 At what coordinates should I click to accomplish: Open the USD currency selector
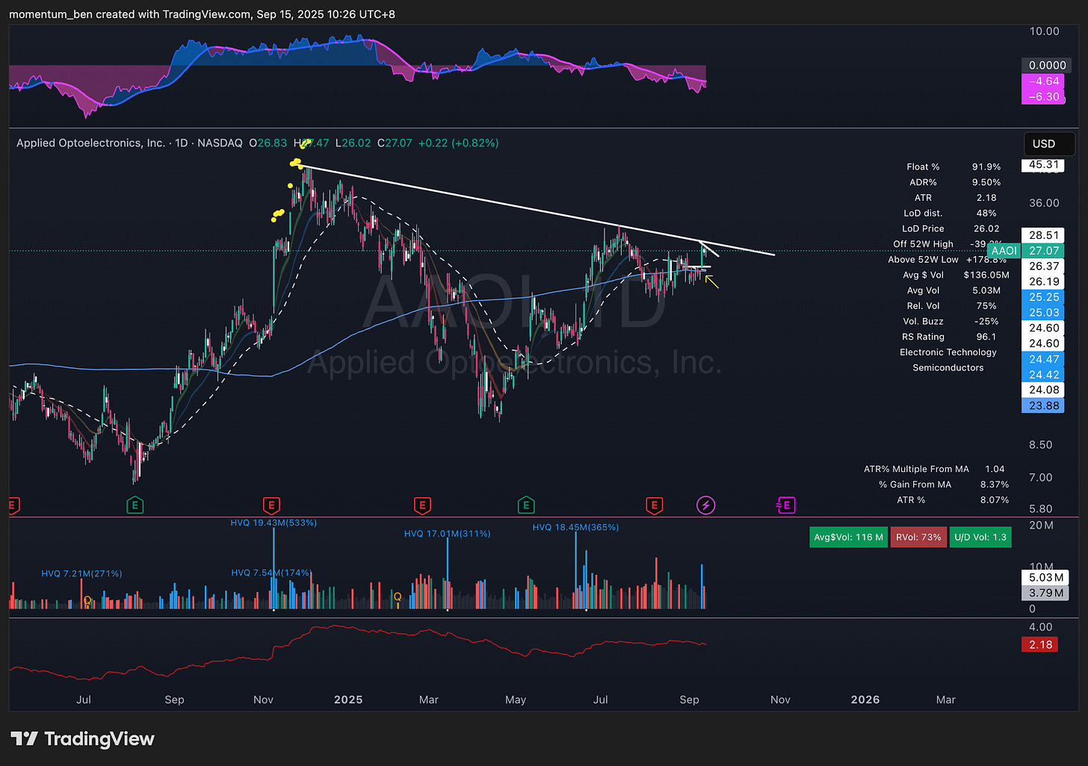(x=1049, y=143)
